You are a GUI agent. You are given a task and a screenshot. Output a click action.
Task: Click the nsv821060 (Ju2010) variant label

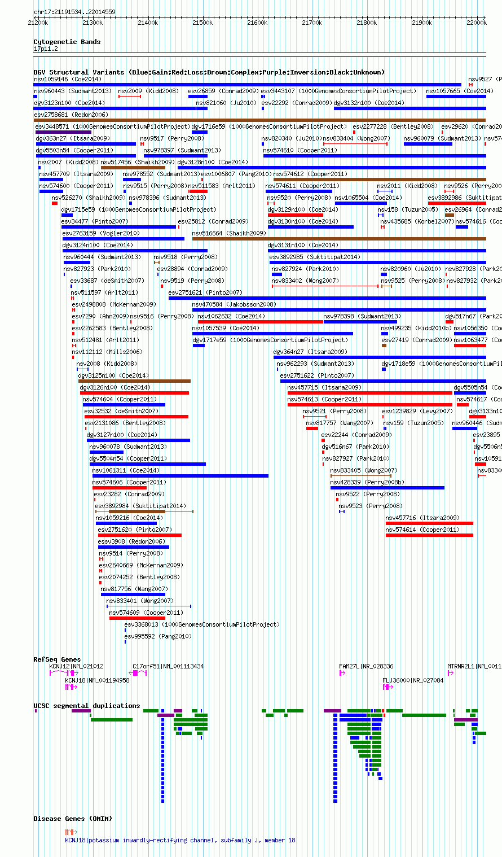point(226,103)
